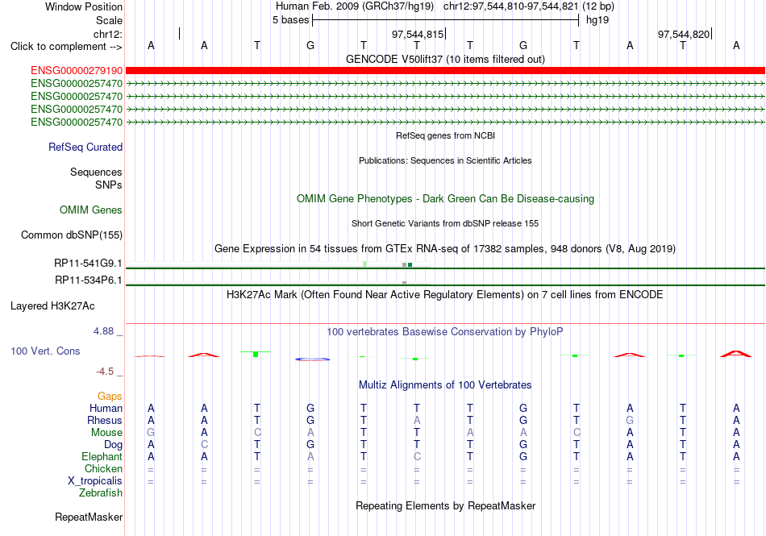Open the GTEx Gene Expression track title
This screenshot has height=536, width=766.
tap(445, 248)
